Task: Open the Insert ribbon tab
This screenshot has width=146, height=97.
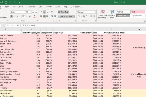Action: tap(7, 7)
